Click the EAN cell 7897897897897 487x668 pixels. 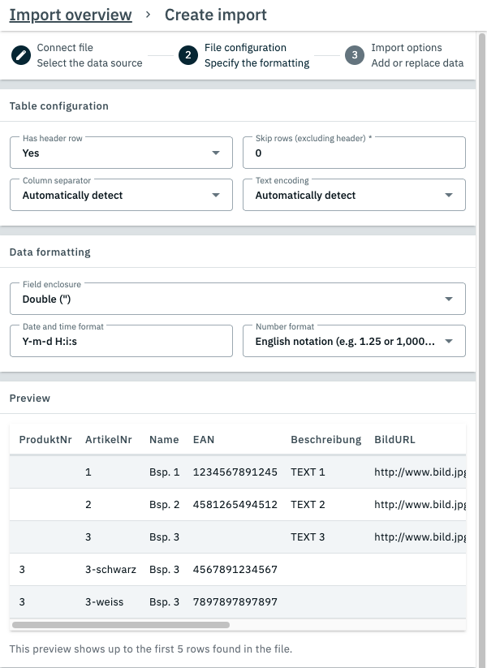tap(235, 601)
